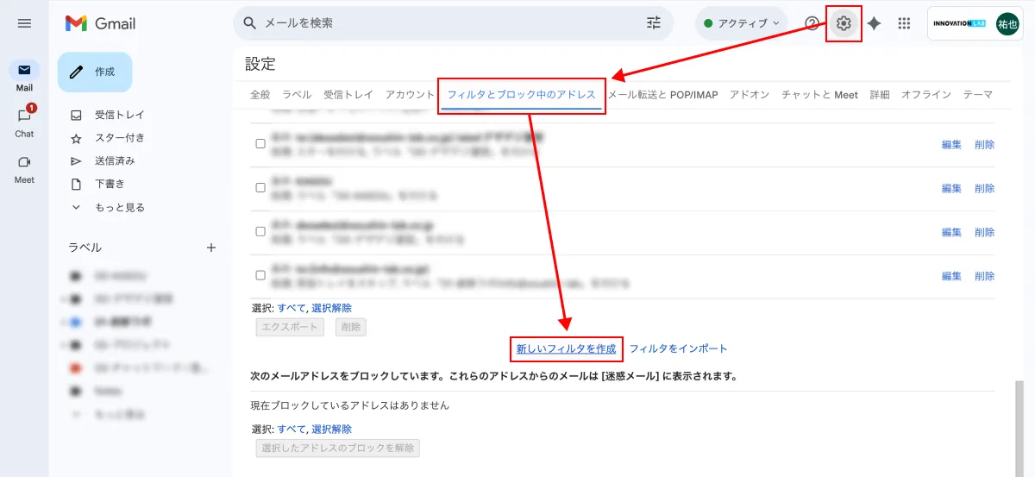Switch to the メール転送と POP/IMAP tab
The height and width of the screenshot is (477, 1035).
point(662,95)
